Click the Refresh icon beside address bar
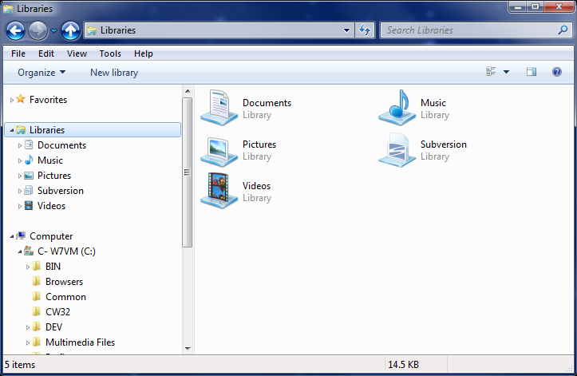The height and width of the screenshot is (376, 577). click(x=366, y=30)
